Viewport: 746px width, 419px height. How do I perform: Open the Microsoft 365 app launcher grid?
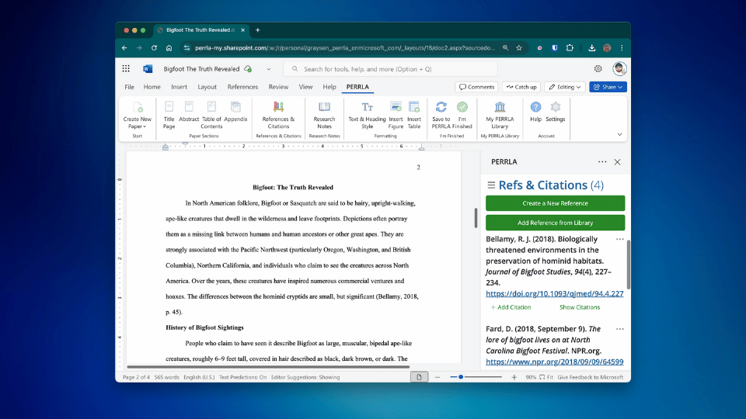[126, 69]
